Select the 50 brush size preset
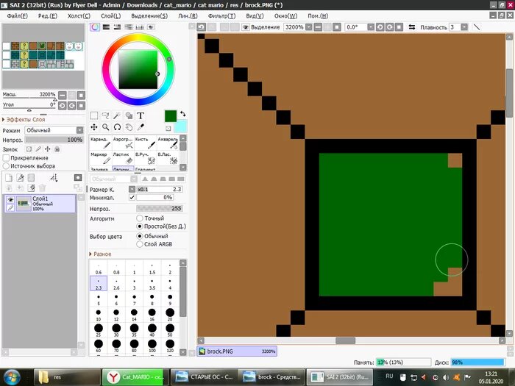The image size is (515, 386). [170, 330]
